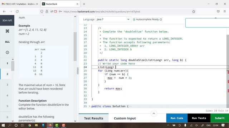Open the camera permission indicator in address bar

click(x=55, y=11)
